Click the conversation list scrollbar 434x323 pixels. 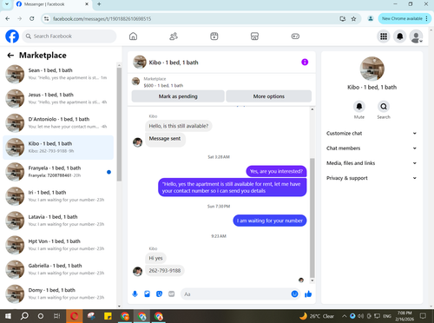point(119,124)
